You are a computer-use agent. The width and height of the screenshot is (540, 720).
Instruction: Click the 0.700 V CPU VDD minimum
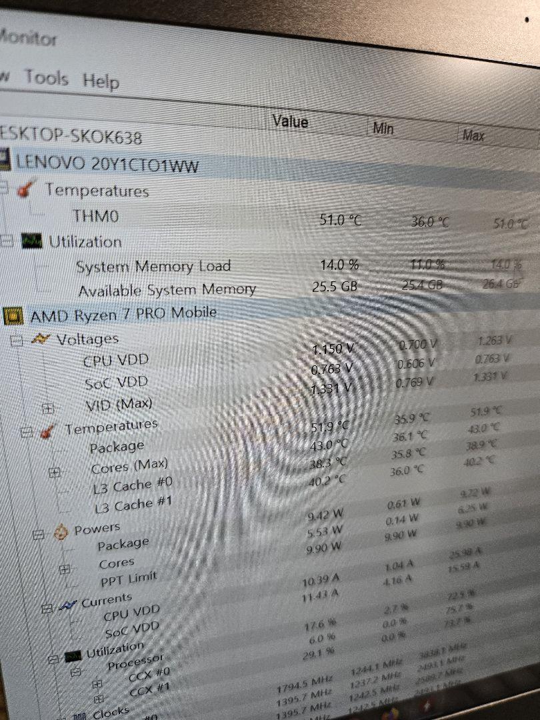pos(418,344)
